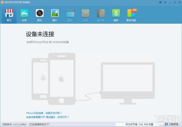Open 下载管理 download manager

pyautogui.click(x=171, y=124)
